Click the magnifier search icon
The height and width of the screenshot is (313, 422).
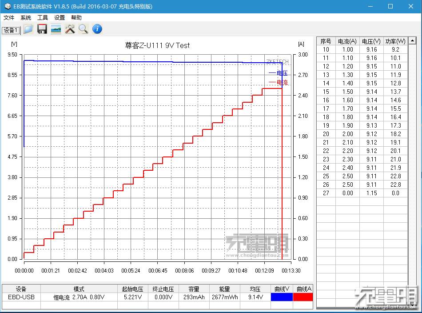click(x=84, y=29)
